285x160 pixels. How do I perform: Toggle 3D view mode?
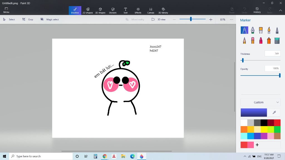(x=159, y=19)
